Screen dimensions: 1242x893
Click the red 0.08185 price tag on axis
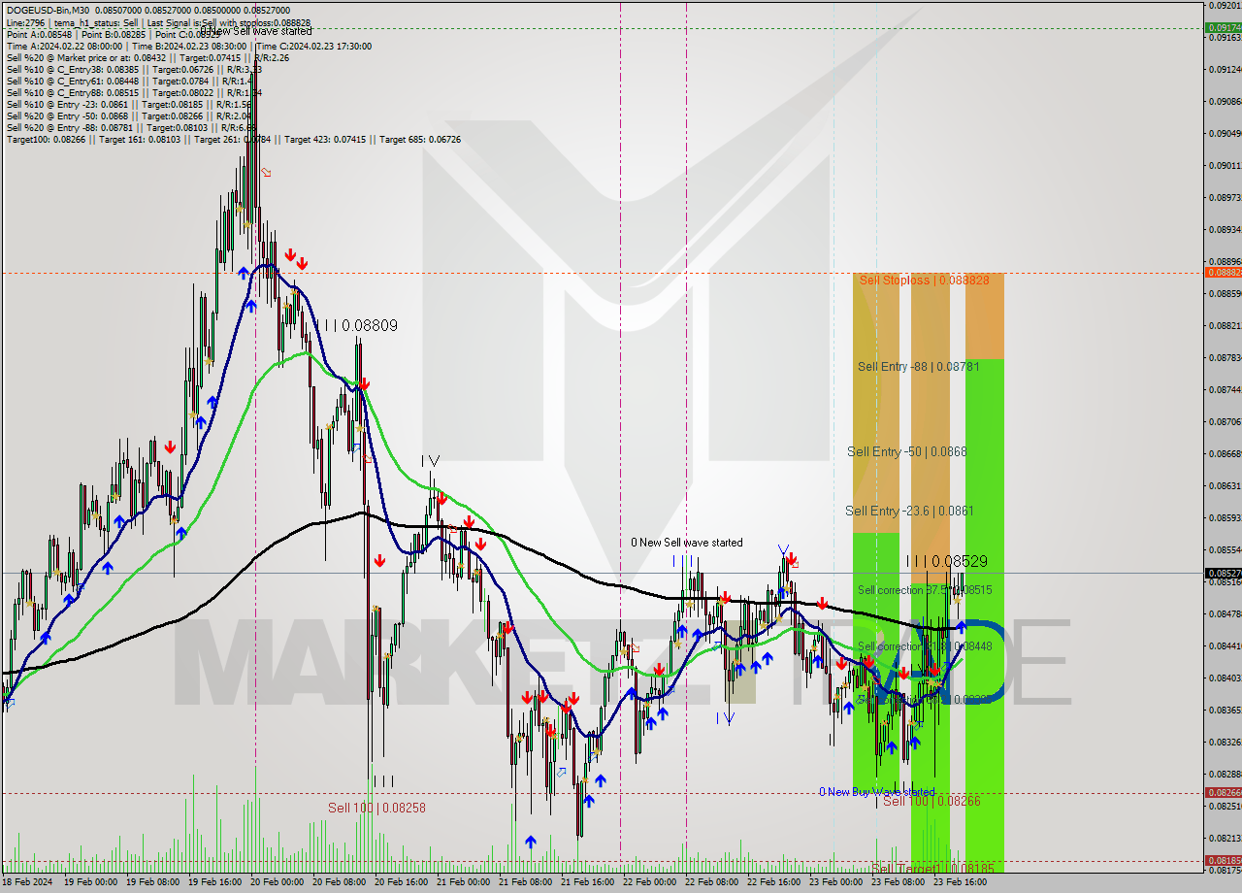pos(1223,861)
